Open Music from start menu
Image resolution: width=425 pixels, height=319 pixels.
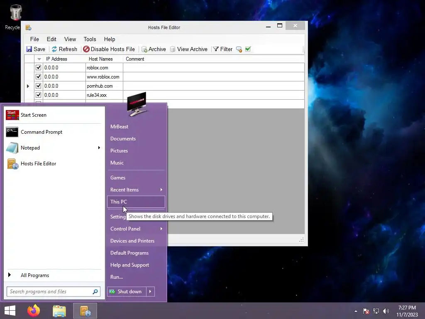(136, 163)
